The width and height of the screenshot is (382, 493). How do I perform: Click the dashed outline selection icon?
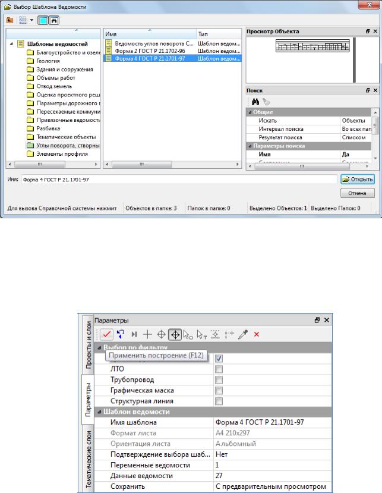[215, 334]
